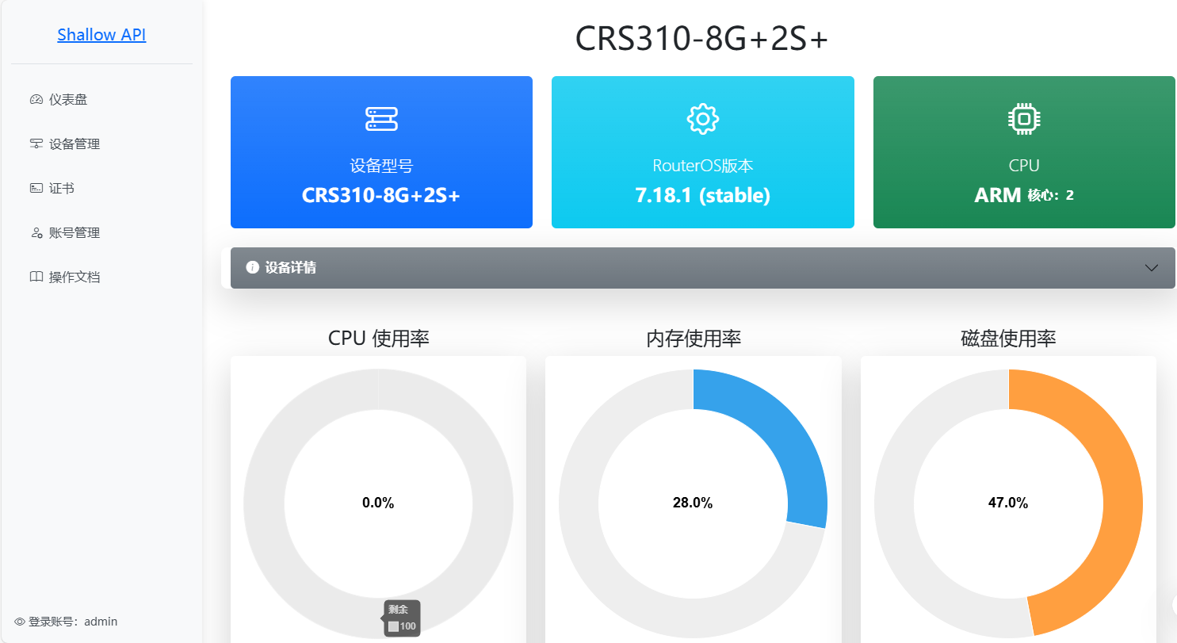The image size is (1177, 643).
Task: Click the certificate icon in sidebar
Action: pos(36,189)
